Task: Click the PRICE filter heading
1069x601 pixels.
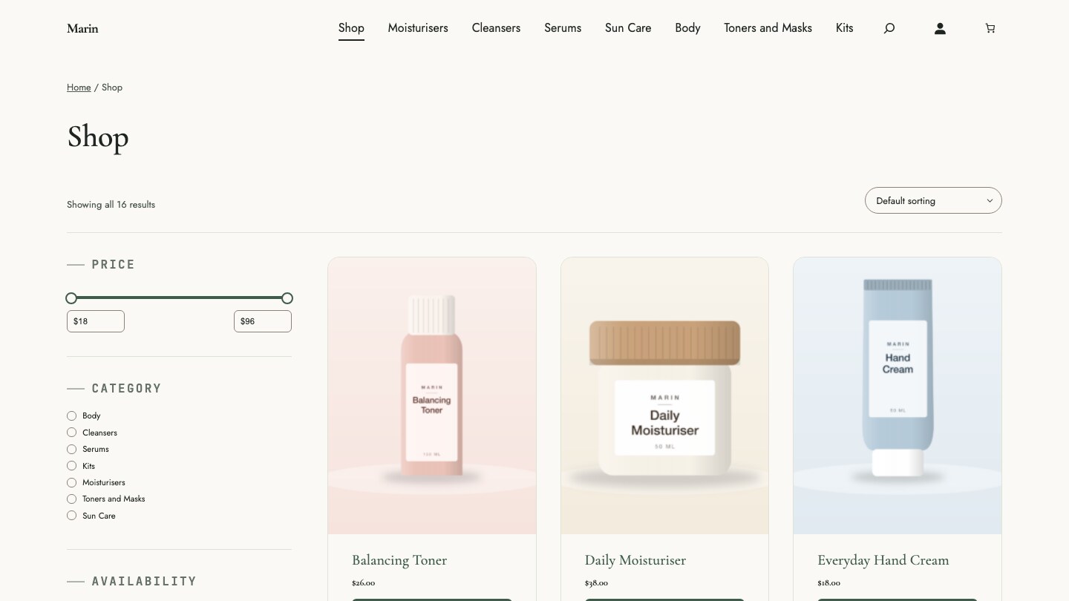Action: click(113, 265)
